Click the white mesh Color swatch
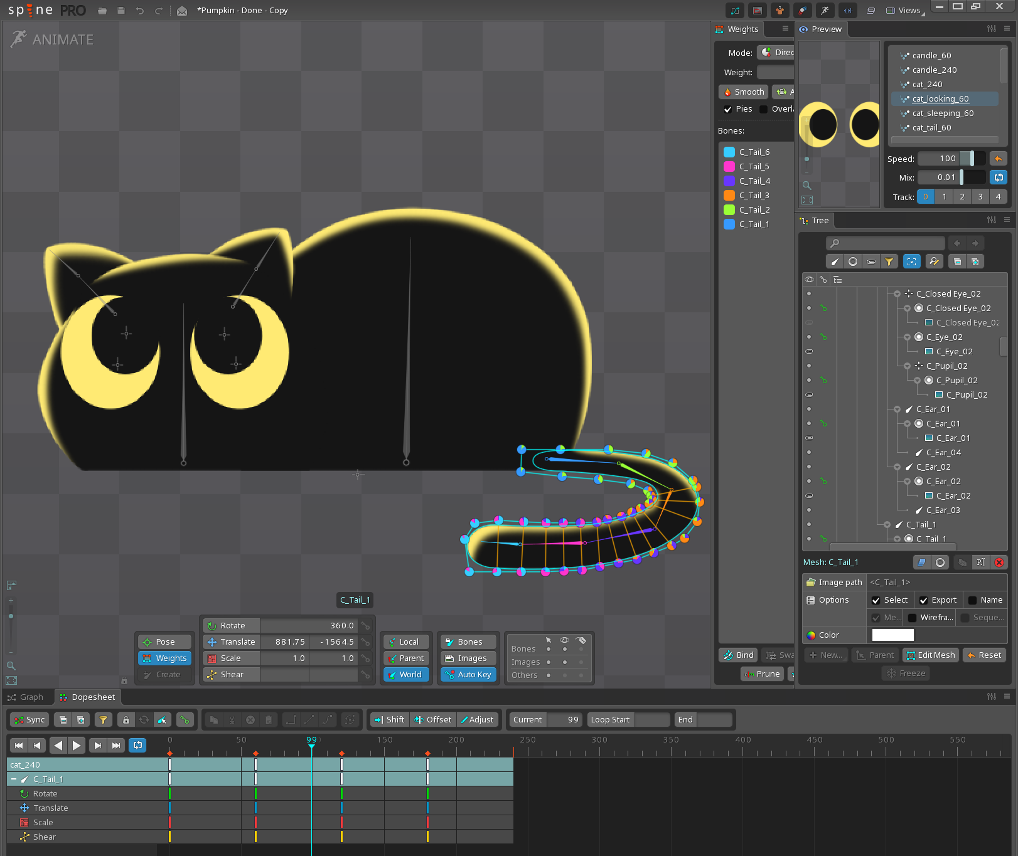The height and width of the screenshot is (856, 1018). pyautogui.click(x=893, y=635)
